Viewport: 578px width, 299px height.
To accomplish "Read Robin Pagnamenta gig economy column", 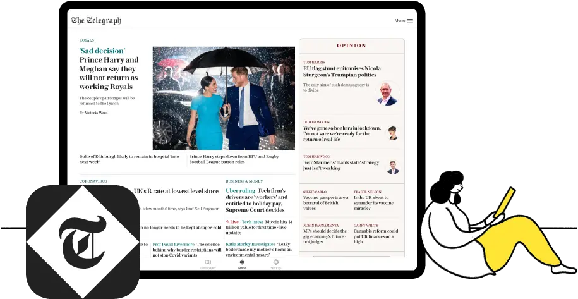I will coord(325,236).
